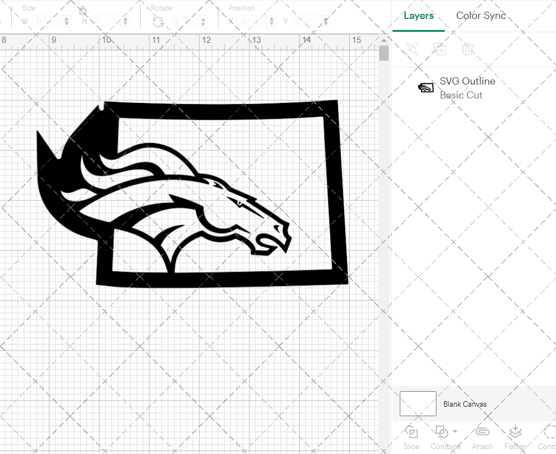Click the Width field stepper arrows
This screenshot has width=556, height=454.
point(67,21)
